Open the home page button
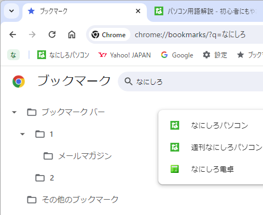This screenshot has height=215, width=263. click(72, 34)
